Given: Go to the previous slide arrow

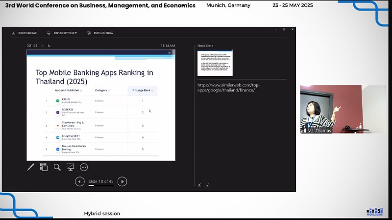Looking at the screenshot, I should point(79,181).
